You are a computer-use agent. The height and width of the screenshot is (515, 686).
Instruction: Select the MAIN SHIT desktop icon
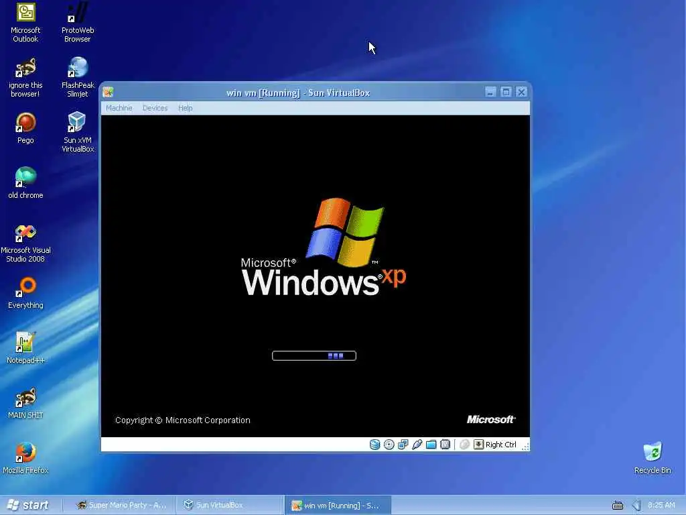[25, 403]
